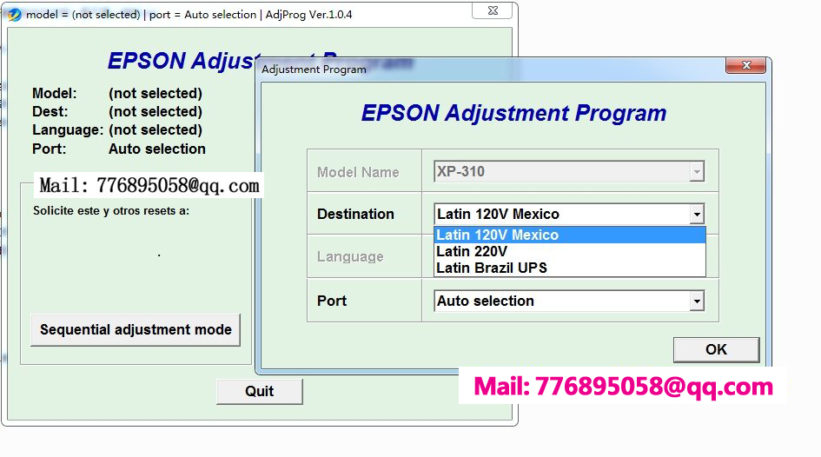Open the Model Name dropdown arrow
This screenshot has width=821, height=457.
697,171
